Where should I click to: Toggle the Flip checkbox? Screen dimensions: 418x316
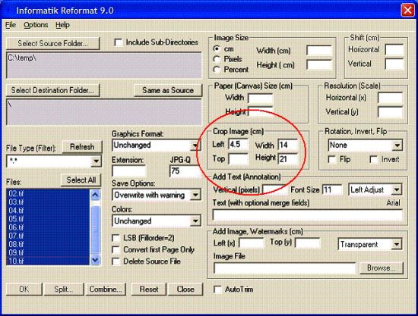[332, 160]
